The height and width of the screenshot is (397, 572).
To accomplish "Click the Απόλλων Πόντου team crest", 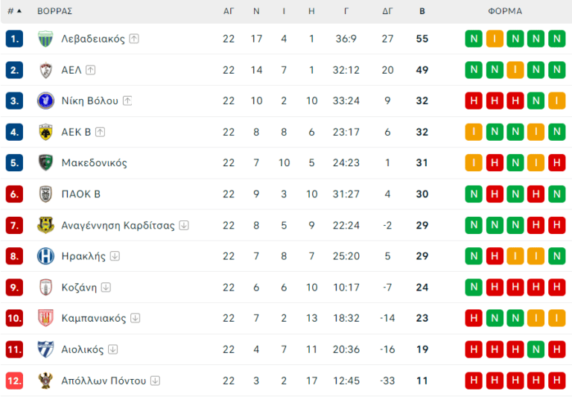I will 46,381.
